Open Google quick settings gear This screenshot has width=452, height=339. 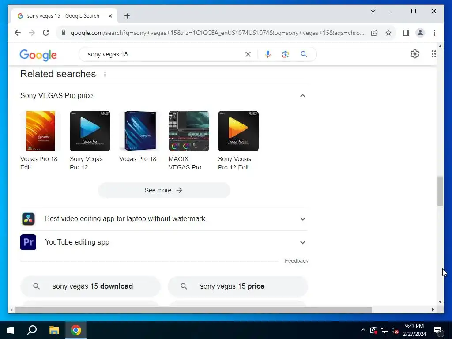pyautogui.click(x=415, y=54)
